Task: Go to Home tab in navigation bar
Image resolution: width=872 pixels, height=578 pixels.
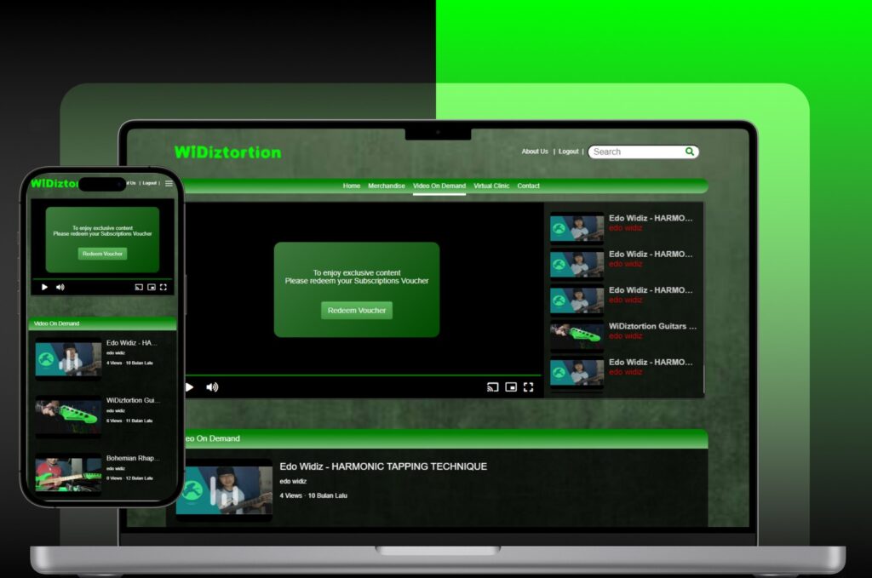Action: click(x=352, y=186)
